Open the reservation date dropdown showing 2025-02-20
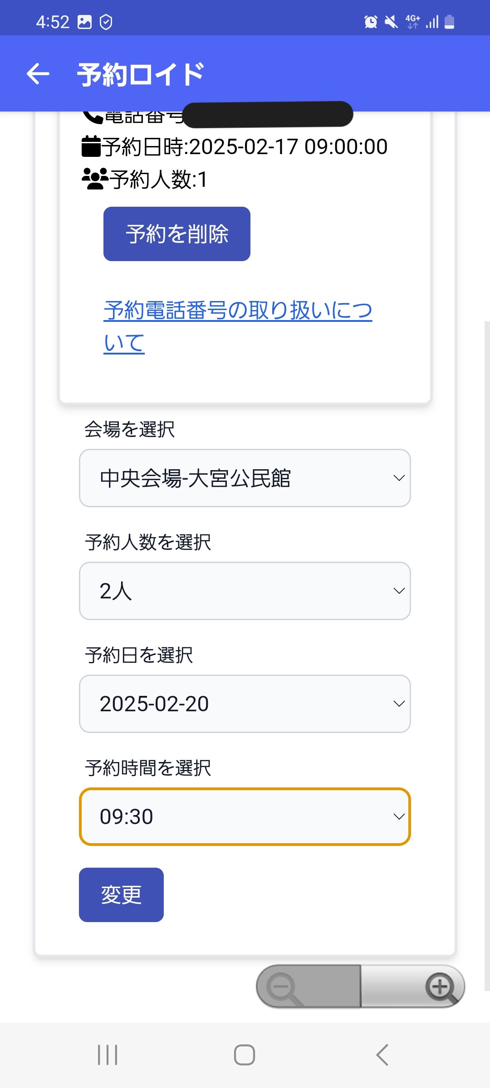 pyautogui.click(x=245, y=704)
